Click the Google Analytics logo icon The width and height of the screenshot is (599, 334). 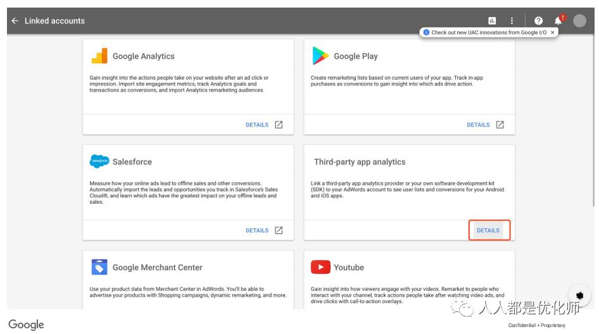click(x=99, y=56)
